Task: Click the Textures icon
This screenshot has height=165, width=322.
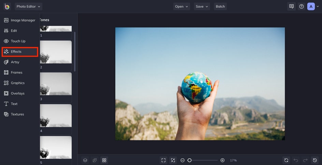Action: point(6,114)
